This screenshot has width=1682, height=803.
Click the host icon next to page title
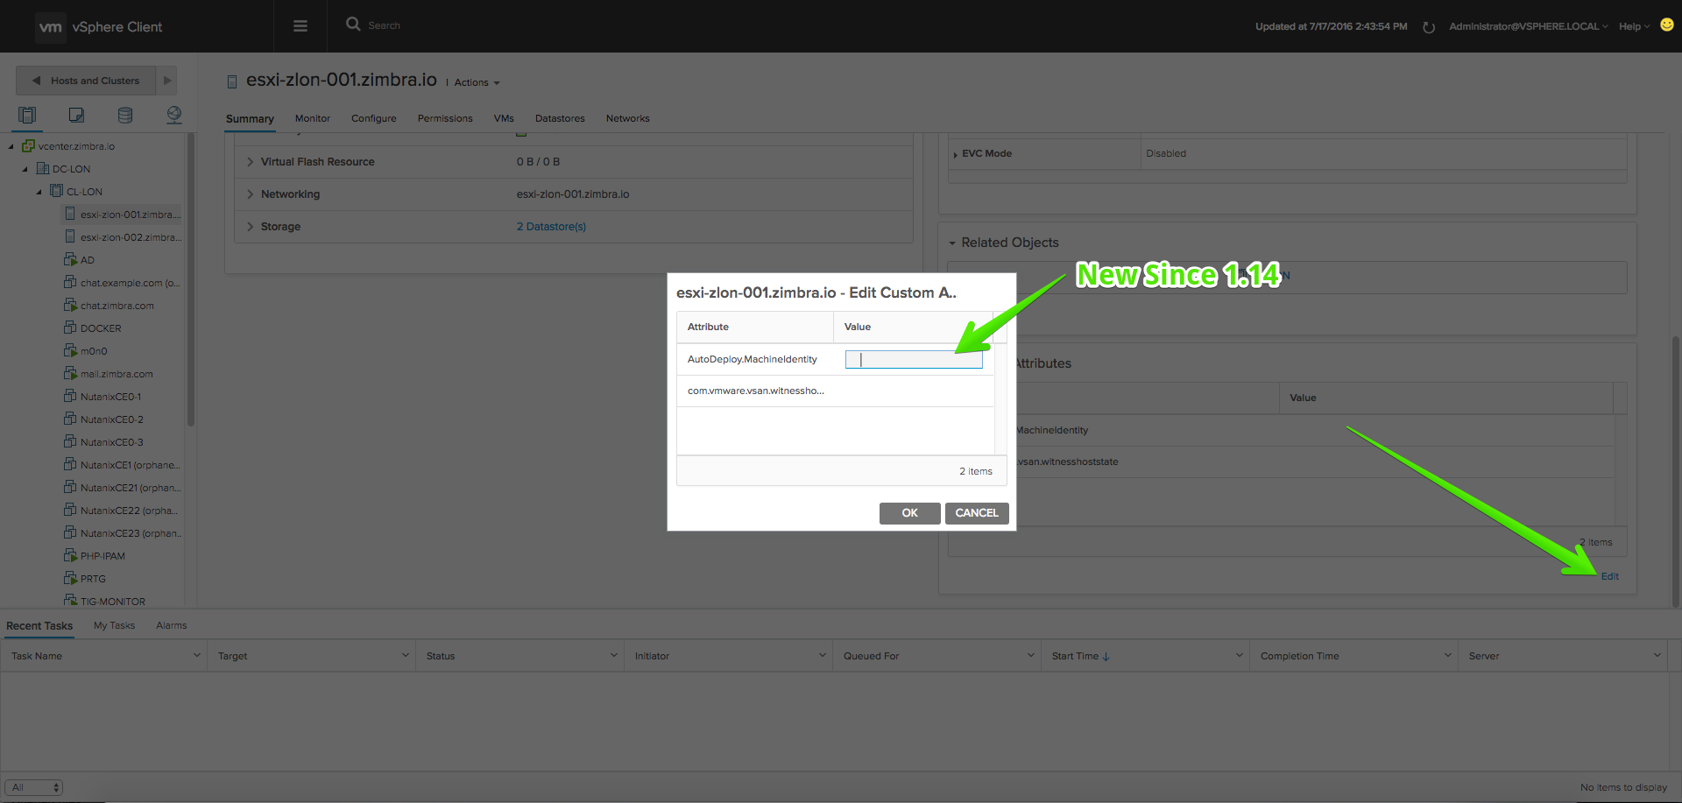pos(232,81)
